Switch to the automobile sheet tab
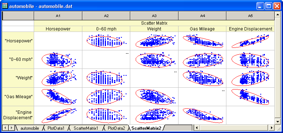The width and height of the screenshot is (283, 133). click(x=30, y=128)
